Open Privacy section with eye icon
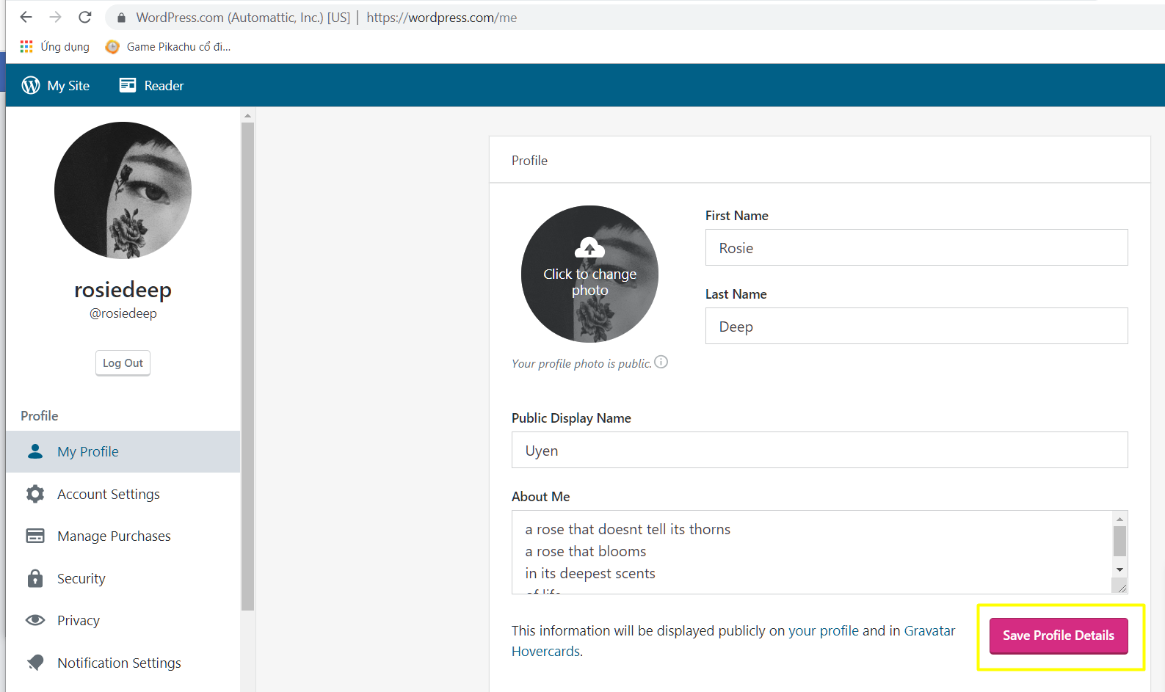Screen dimensions: 1165x692 pyautogui.click(x=78, y=620)
